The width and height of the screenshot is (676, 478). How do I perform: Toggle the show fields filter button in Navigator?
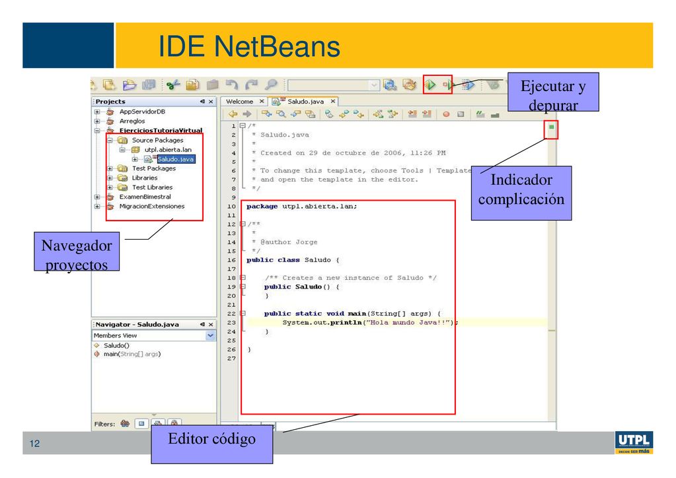tap(141, 424)
